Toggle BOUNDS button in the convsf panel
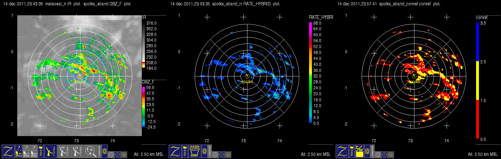Image resolution: width=501 pixels, height=159 pixels. (x=372, y=151)
